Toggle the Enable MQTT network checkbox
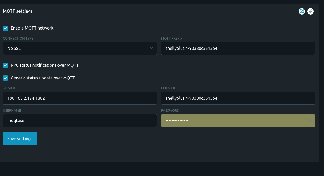The height and width of the screenshot is (176, 324). coord(6,28)
